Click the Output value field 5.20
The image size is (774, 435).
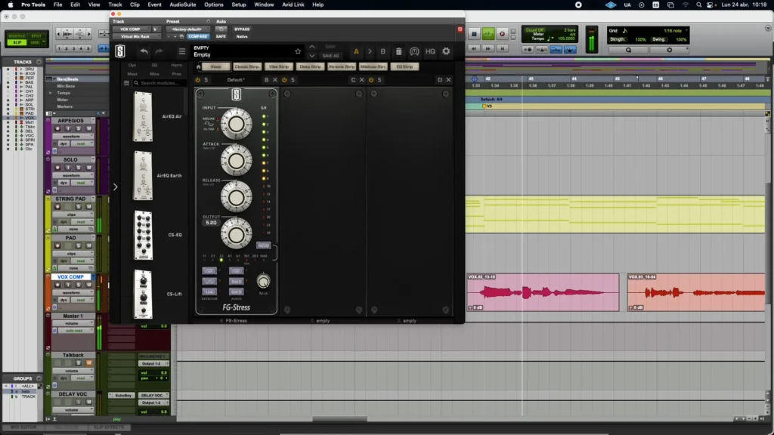coord(211,223)
